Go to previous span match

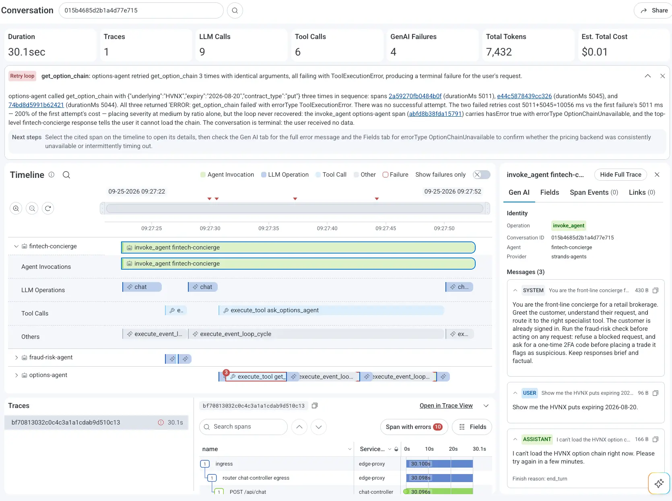299,427
